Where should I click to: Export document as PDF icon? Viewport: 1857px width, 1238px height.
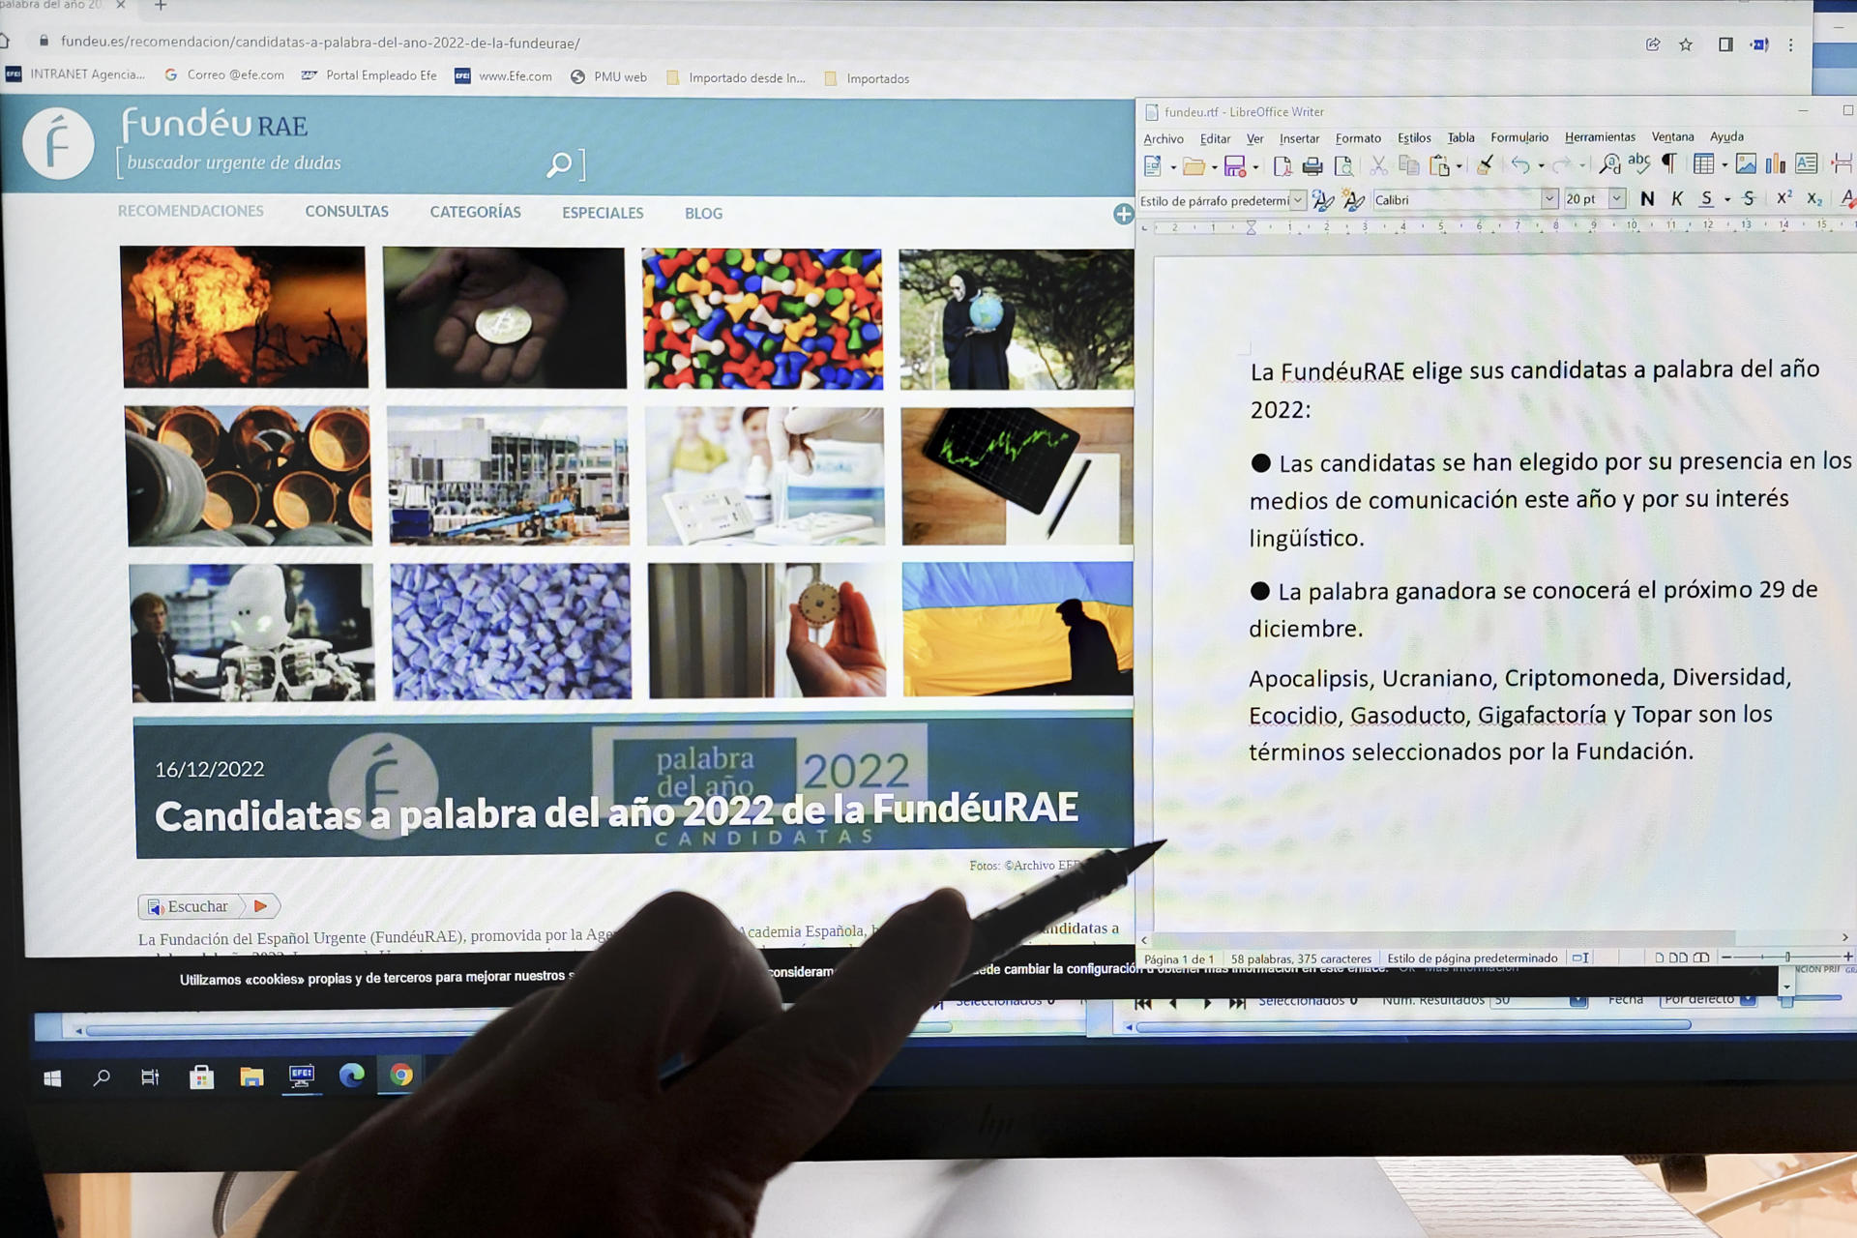[1282, 166]
